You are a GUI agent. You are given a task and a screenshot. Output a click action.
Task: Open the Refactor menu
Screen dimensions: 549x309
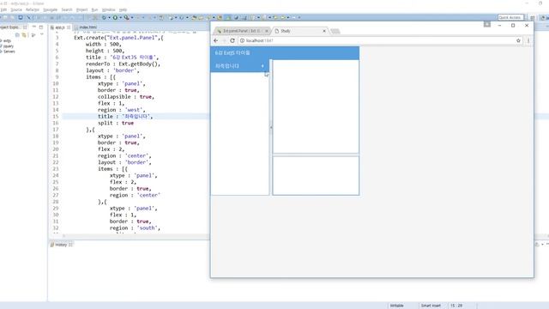(33, 9)
